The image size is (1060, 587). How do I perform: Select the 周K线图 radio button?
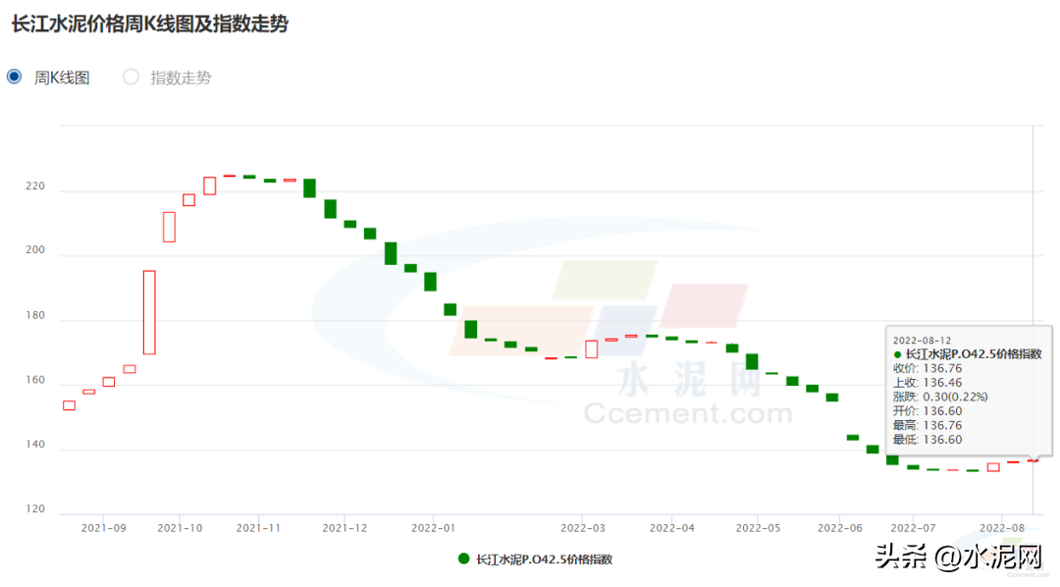(14, 78)
